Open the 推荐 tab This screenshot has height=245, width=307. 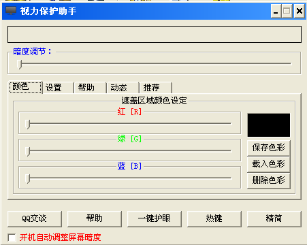tap(156, 88)
